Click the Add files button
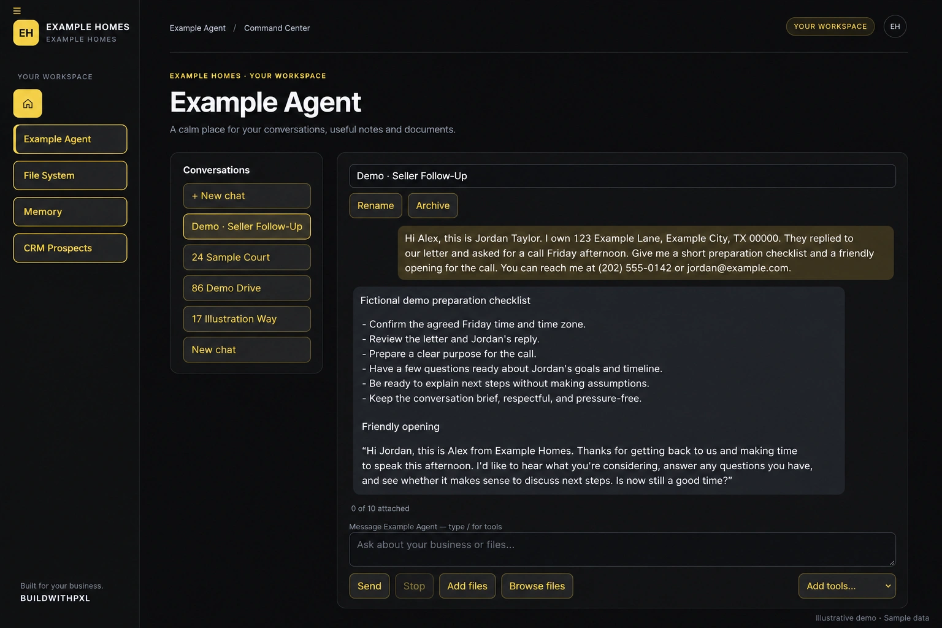Viewport: 942px width, 628px height. tap(467, 586)
